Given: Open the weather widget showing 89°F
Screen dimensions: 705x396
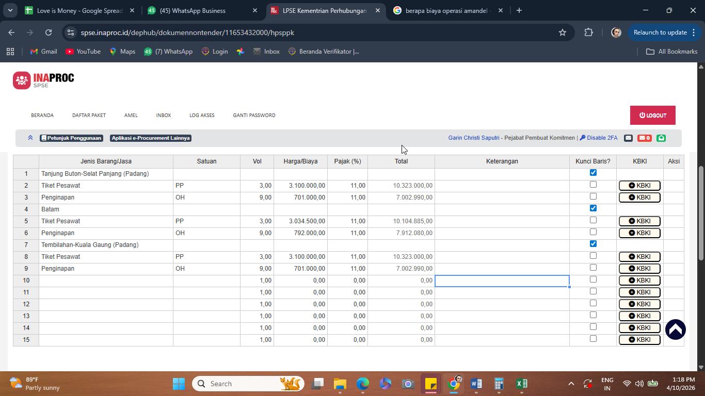Looking at the screenshot, I should [35, 384].
